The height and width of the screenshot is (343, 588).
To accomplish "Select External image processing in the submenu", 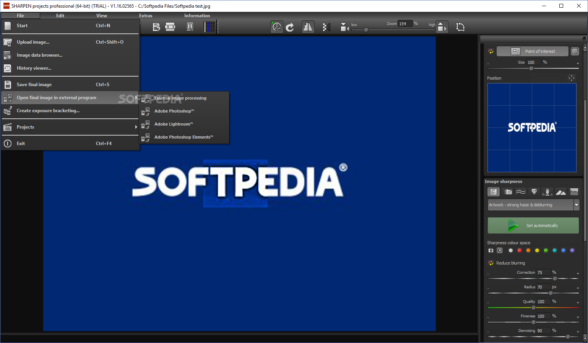I will tap(184, 98).
